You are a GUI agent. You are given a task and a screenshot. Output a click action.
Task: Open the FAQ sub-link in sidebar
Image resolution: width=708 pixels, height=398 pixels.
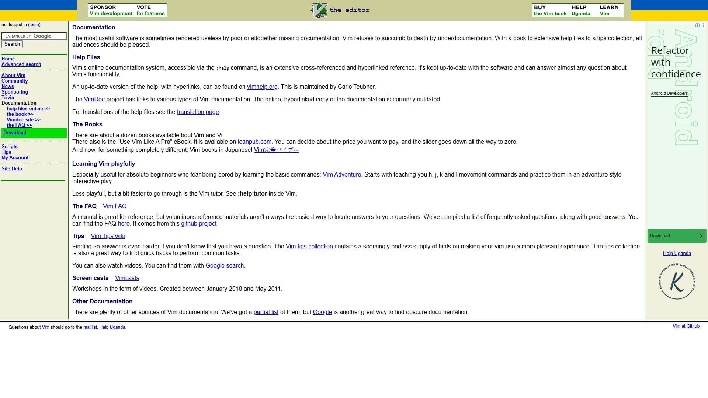point(19,125)
